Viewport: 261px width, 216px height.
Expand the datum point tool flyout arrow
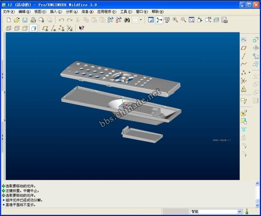[x=249, y=72]
